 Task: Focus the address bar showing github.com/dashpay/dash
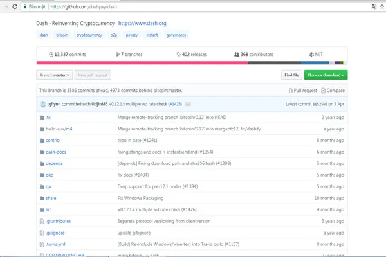click(x=194, y=7)
